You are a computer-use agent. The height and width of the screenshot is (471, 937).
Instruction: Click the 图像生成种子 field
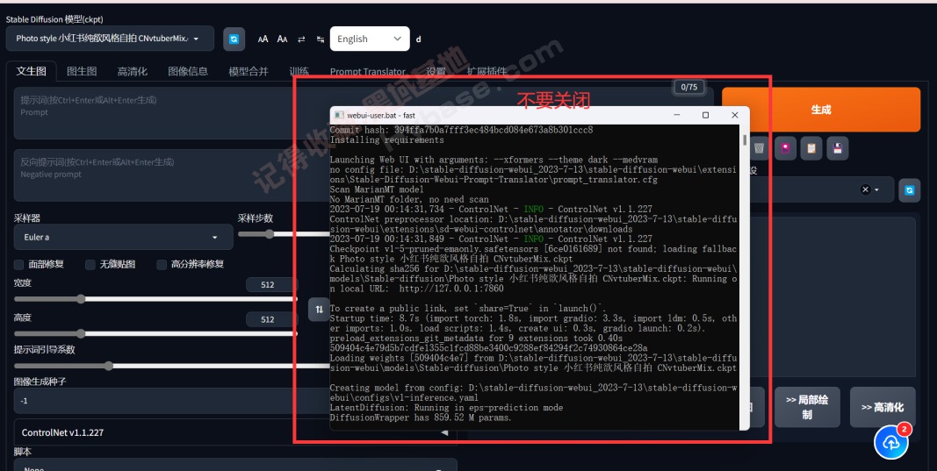[x=172, y=401]
